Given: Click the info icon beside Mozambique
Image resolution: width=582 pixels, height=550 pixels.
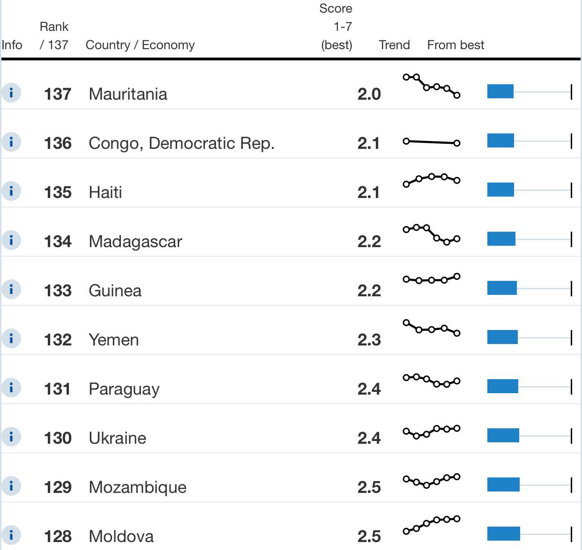Looking at the screenshot, I should tap(11, 486).
